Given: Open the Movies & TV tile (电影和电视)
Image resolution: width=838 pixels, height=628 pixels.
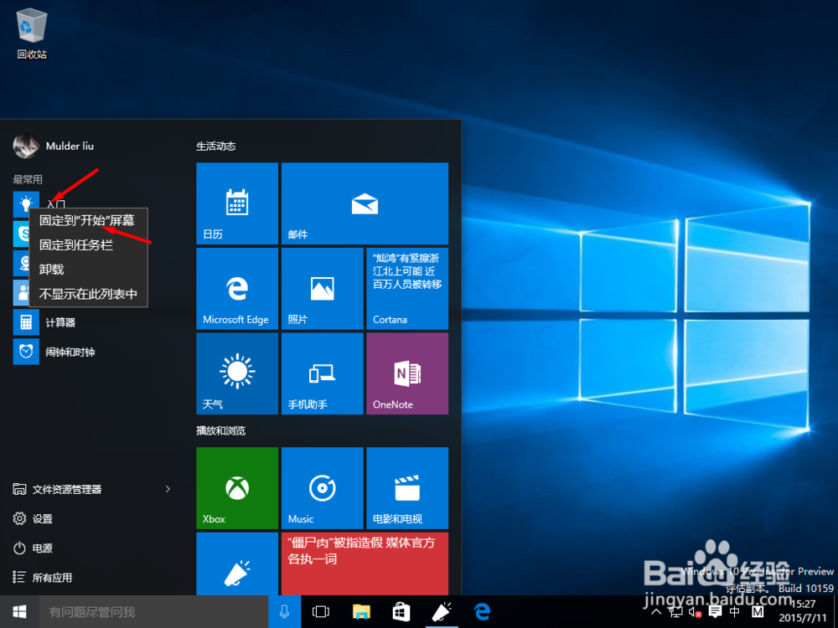Looking at the screenshot, I should coord(407,488).
